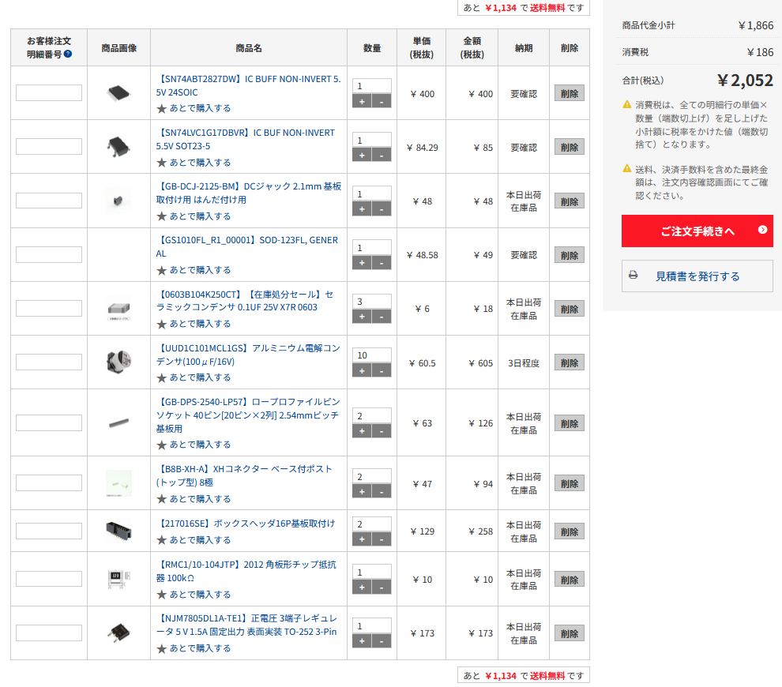782x687 pixels.
Task: Delete the 0603B104K250CT capacitor row
Action: click(569, 309)
